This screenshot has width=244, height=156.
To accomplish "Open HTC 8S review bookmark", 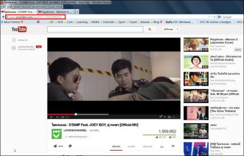I will [x=215, y=22].
